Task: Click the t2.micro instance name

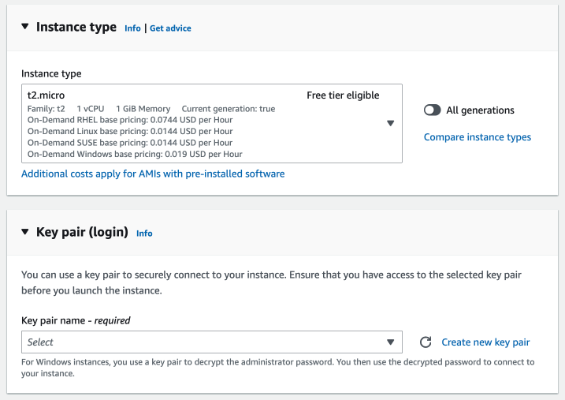Action: (44, 95)
